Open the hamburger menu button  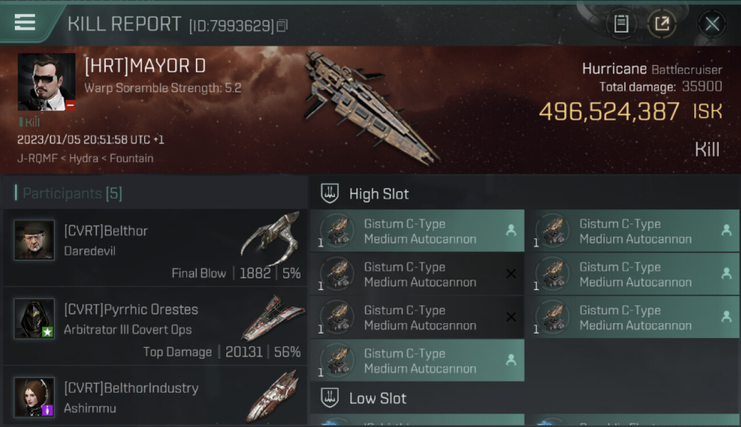pyautogui.click(x=25, y=22)
